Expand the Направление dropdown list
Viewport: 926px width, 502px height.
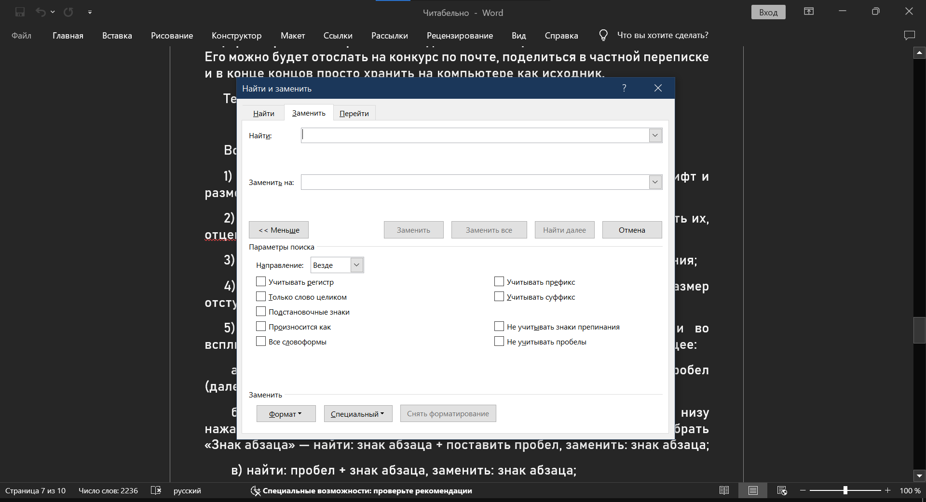tap(356, 265)
